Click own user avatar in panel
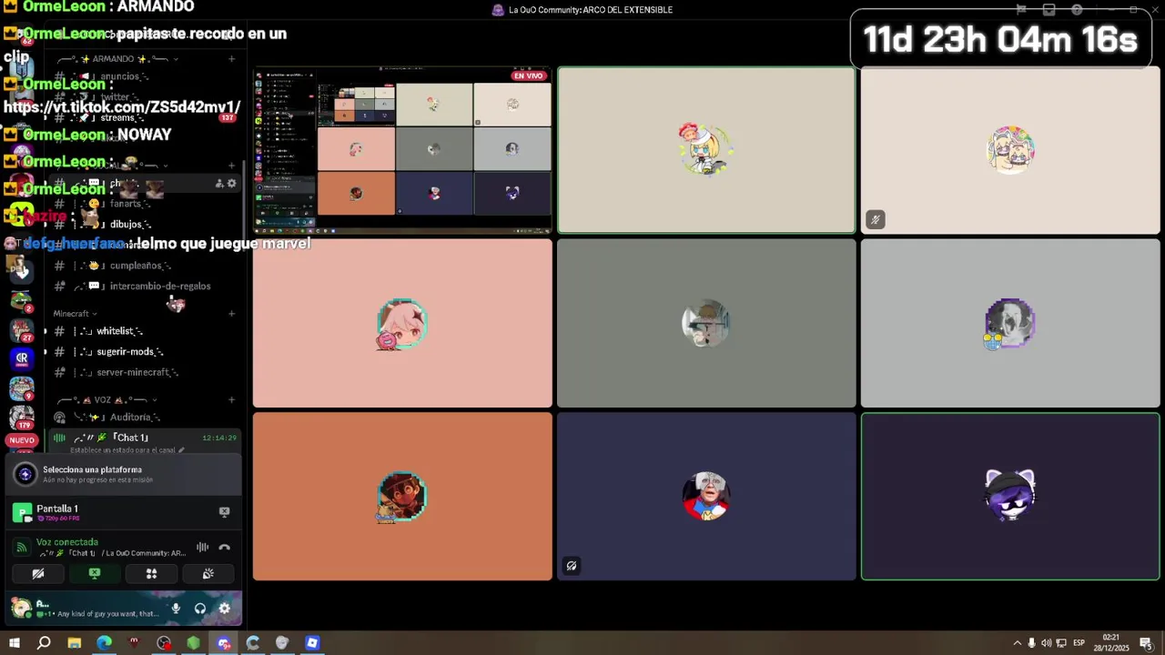The width and height of the screenshot is (1165, 655). coord(20,608)
